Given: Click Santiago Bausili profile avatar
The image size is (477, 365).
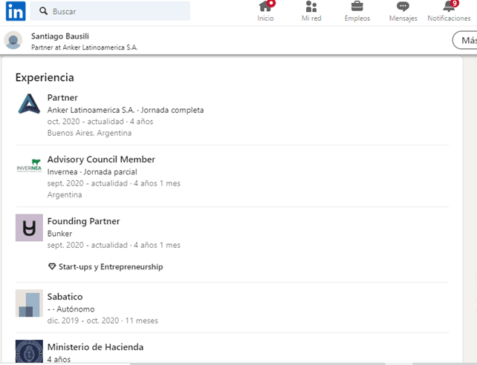Looking at the screenshot, I should click(13, 40).
